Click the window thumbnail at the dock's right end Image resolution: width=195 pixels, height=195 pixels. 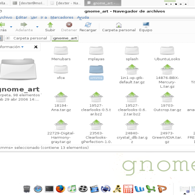[184, 190]
